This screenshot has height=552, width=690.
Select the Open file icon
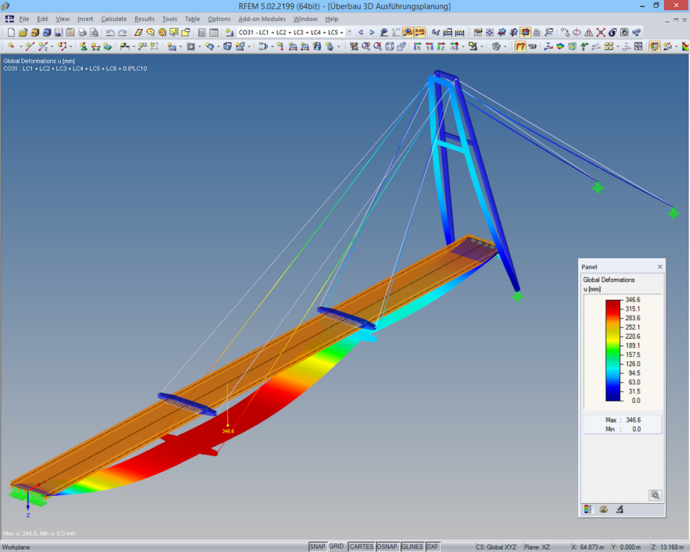tap(23, 32)
